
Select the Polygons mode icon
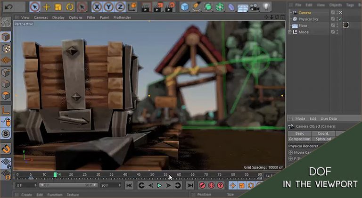pyautogui.click(x=6, y=95)
